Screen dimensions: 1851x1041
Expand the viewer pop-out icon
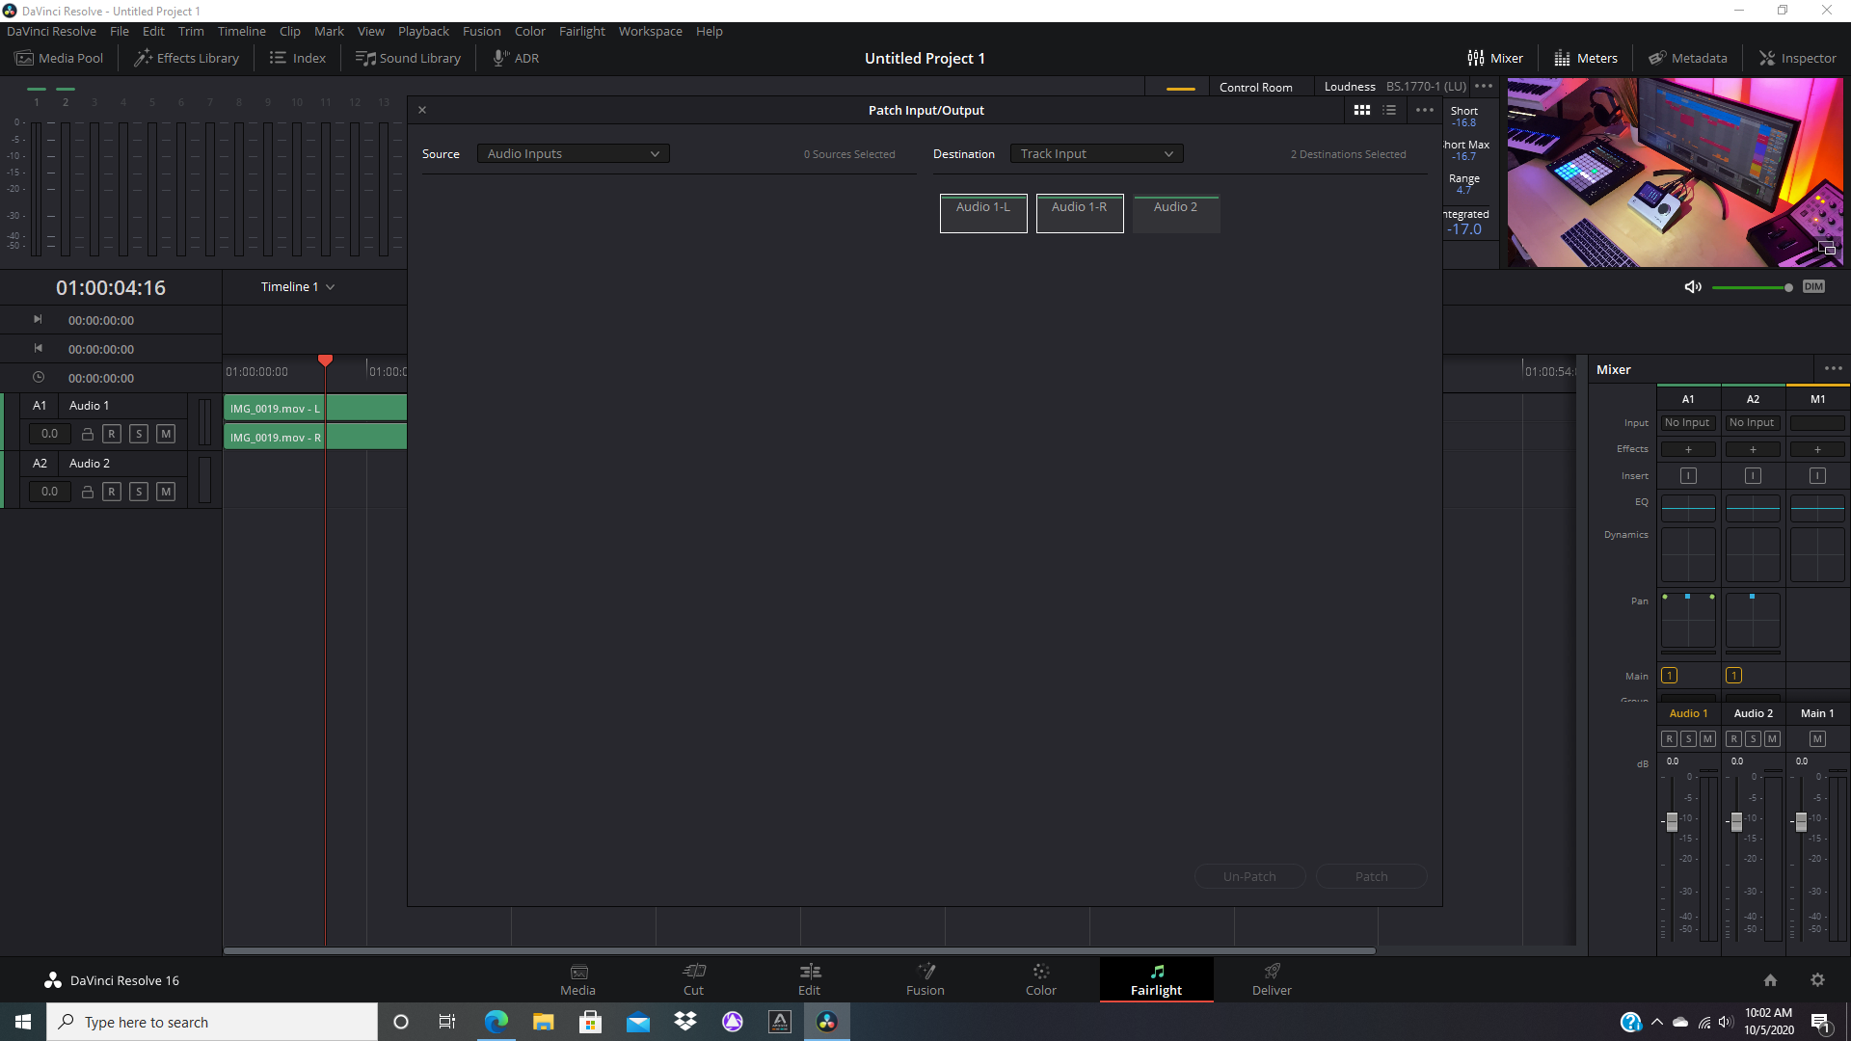(x=1827, y=249)
